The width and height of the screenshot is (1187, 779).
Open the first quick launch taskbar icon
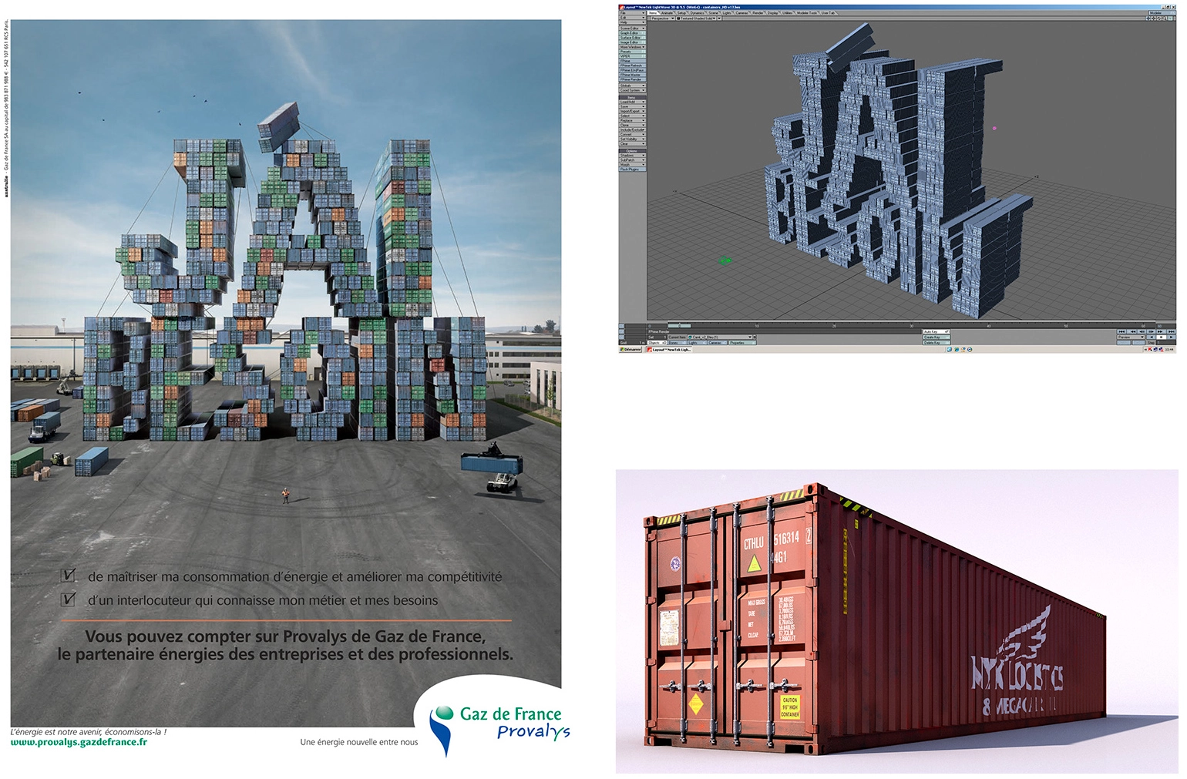pyautogui.click(x=949, y=349)
